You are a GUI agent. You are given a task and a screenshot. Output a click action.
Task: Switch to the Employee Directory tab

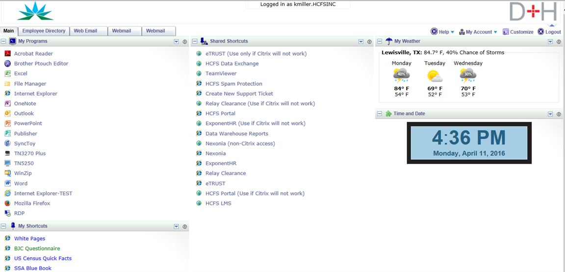(x=44, y=31)
